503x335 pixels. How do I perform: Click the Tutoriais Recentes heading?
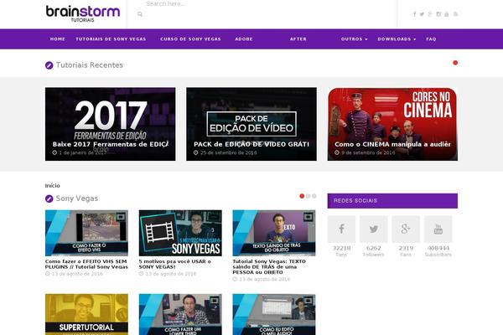(x=90, y=65)
